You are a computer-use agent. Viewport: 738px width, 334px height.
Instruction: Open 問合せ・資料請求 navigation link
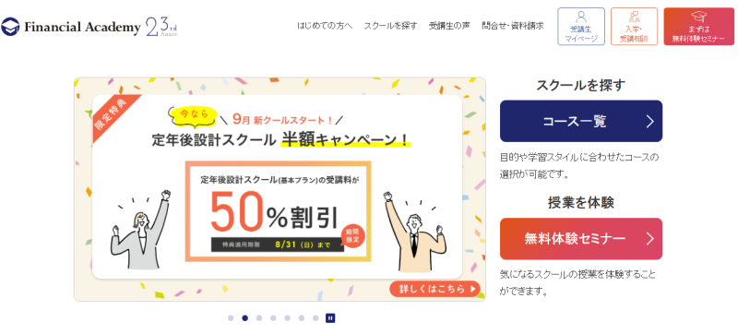513,26
